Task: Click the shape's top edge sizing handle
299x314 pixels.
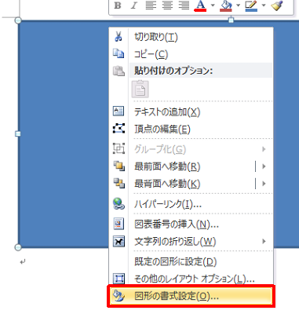Action: (x=231, y=20)
